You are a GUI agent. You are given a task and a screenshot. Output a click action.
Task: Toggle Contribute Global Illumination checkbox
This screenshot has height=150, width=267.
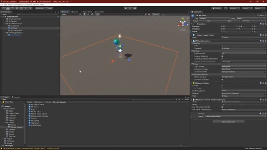click(x=222, y=59)
